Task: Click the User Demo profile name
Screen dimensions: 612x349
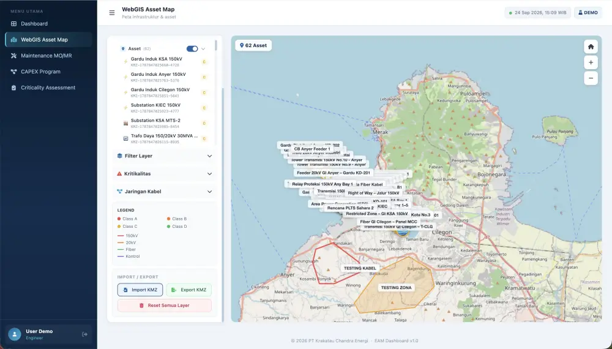Action: point(39,331)
